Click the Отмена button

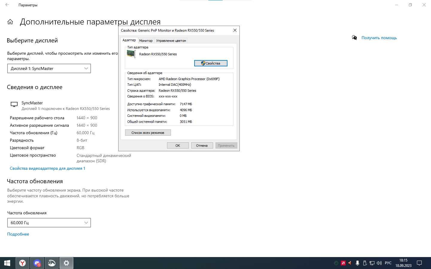[x=202, y=146]
